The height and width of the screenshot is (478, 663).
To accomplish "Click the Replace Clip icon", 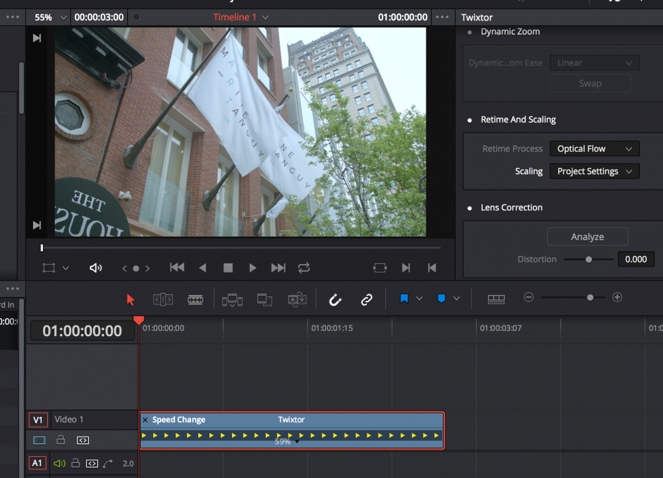I will [297, 299].
